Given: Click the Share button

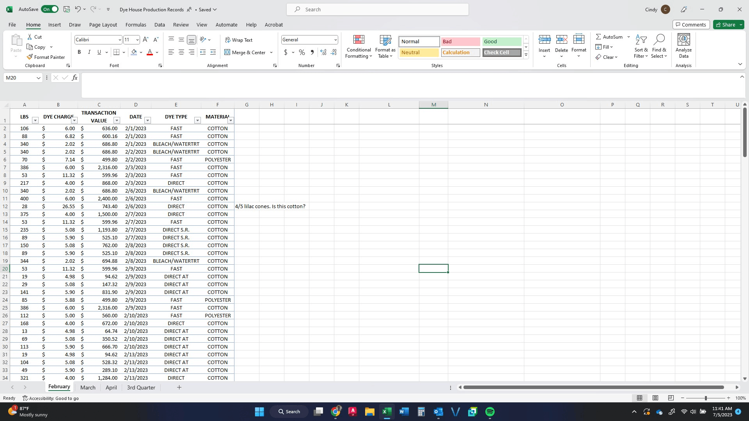Looking at the screenshot, I should (x=726, y=25).
